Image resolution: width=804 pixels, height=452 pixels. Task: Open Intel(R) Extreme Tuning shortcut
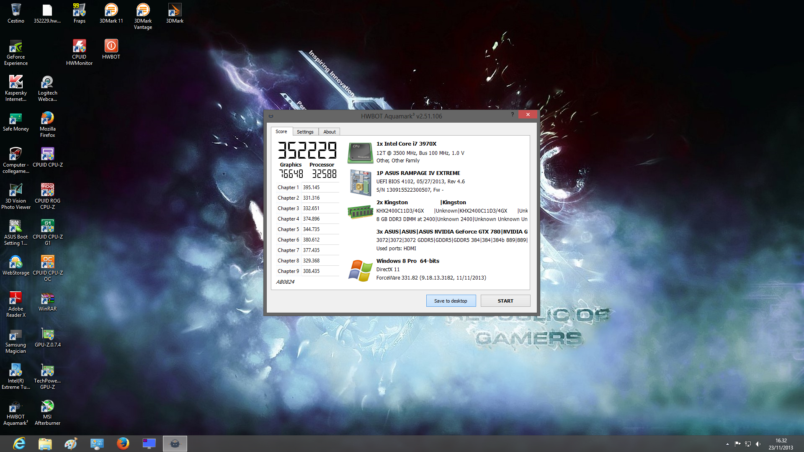coord(16,376)
